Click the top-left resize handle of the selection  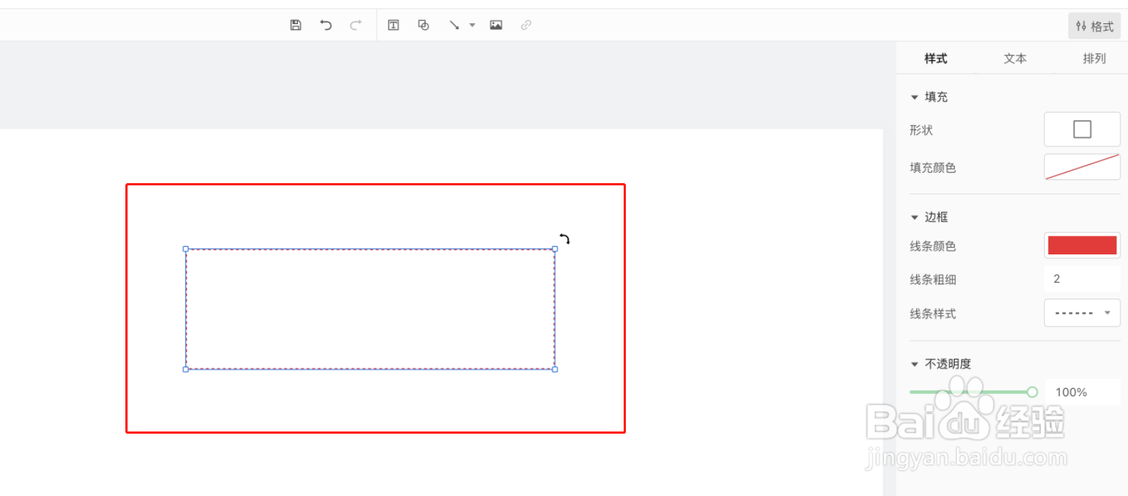pyautogui.click(x=185, y=248)
